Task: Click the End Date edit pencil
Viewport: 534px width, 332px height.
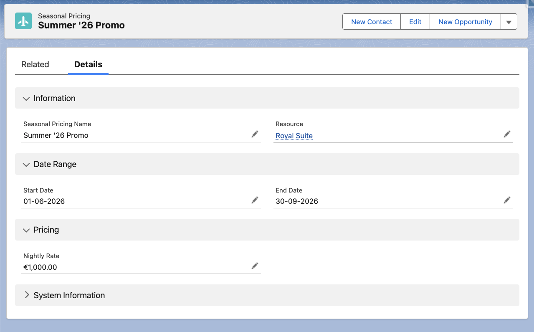Action: pyautogui.click(x=507, y=200)
